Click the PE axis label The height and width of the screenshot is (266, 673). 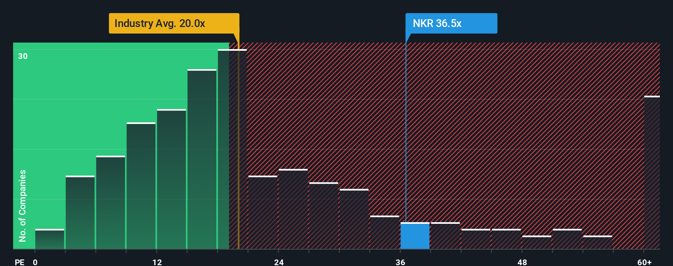coord(20,262)
